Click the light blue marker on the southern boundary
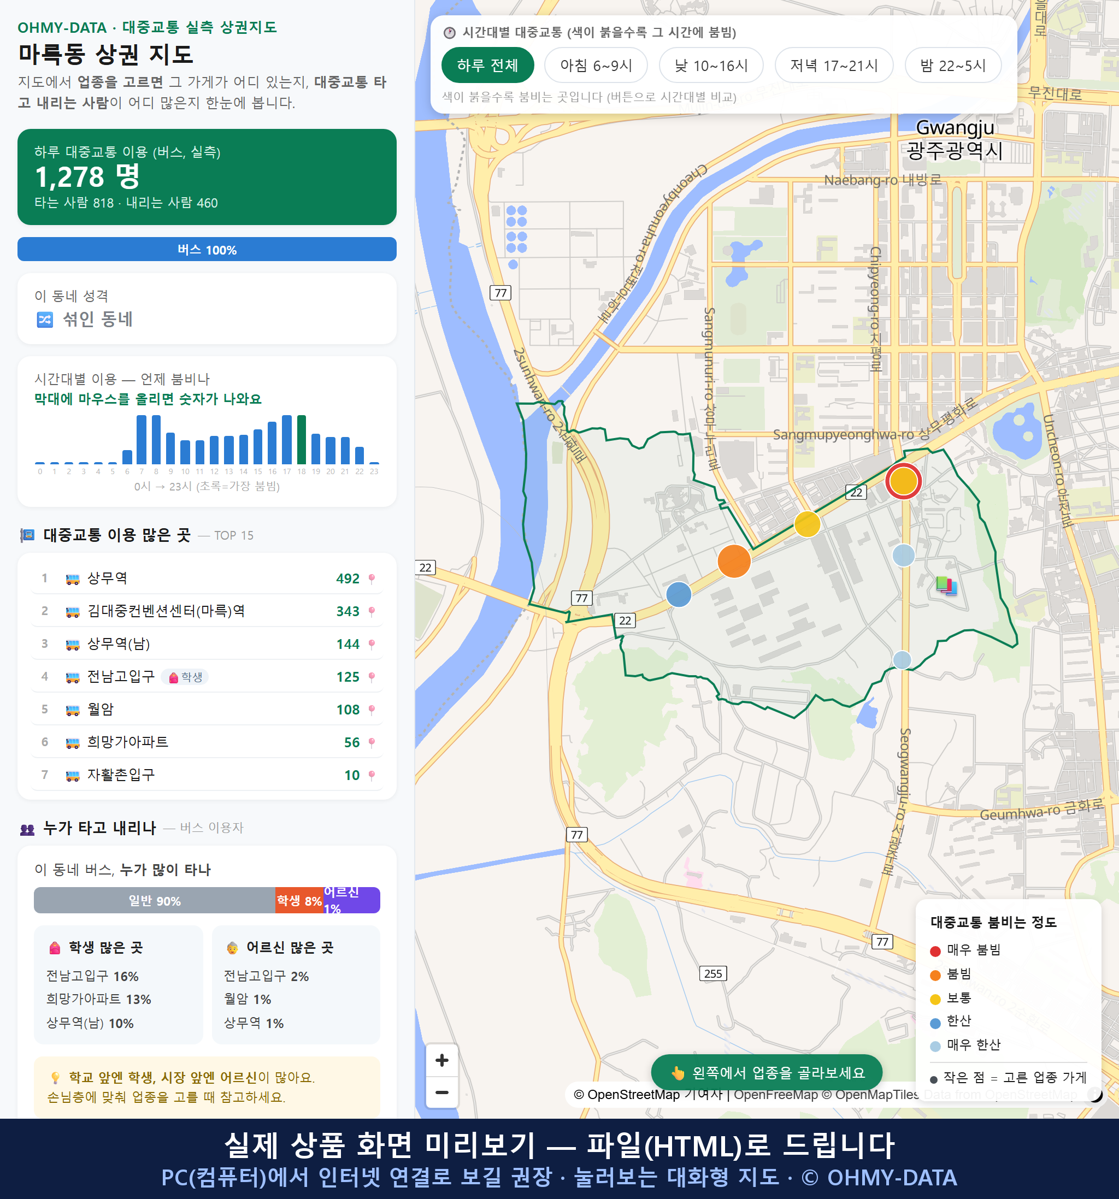 pyautogui.click(x=902, y=660)
